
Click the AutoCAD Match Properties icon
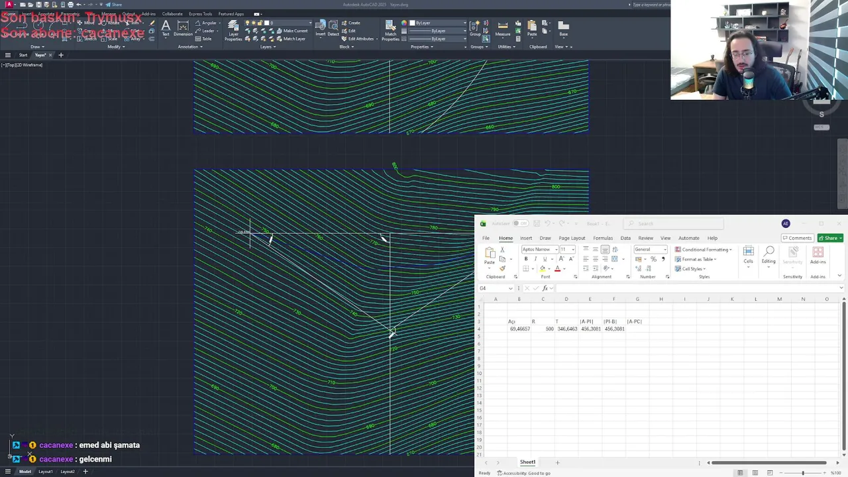391,26
